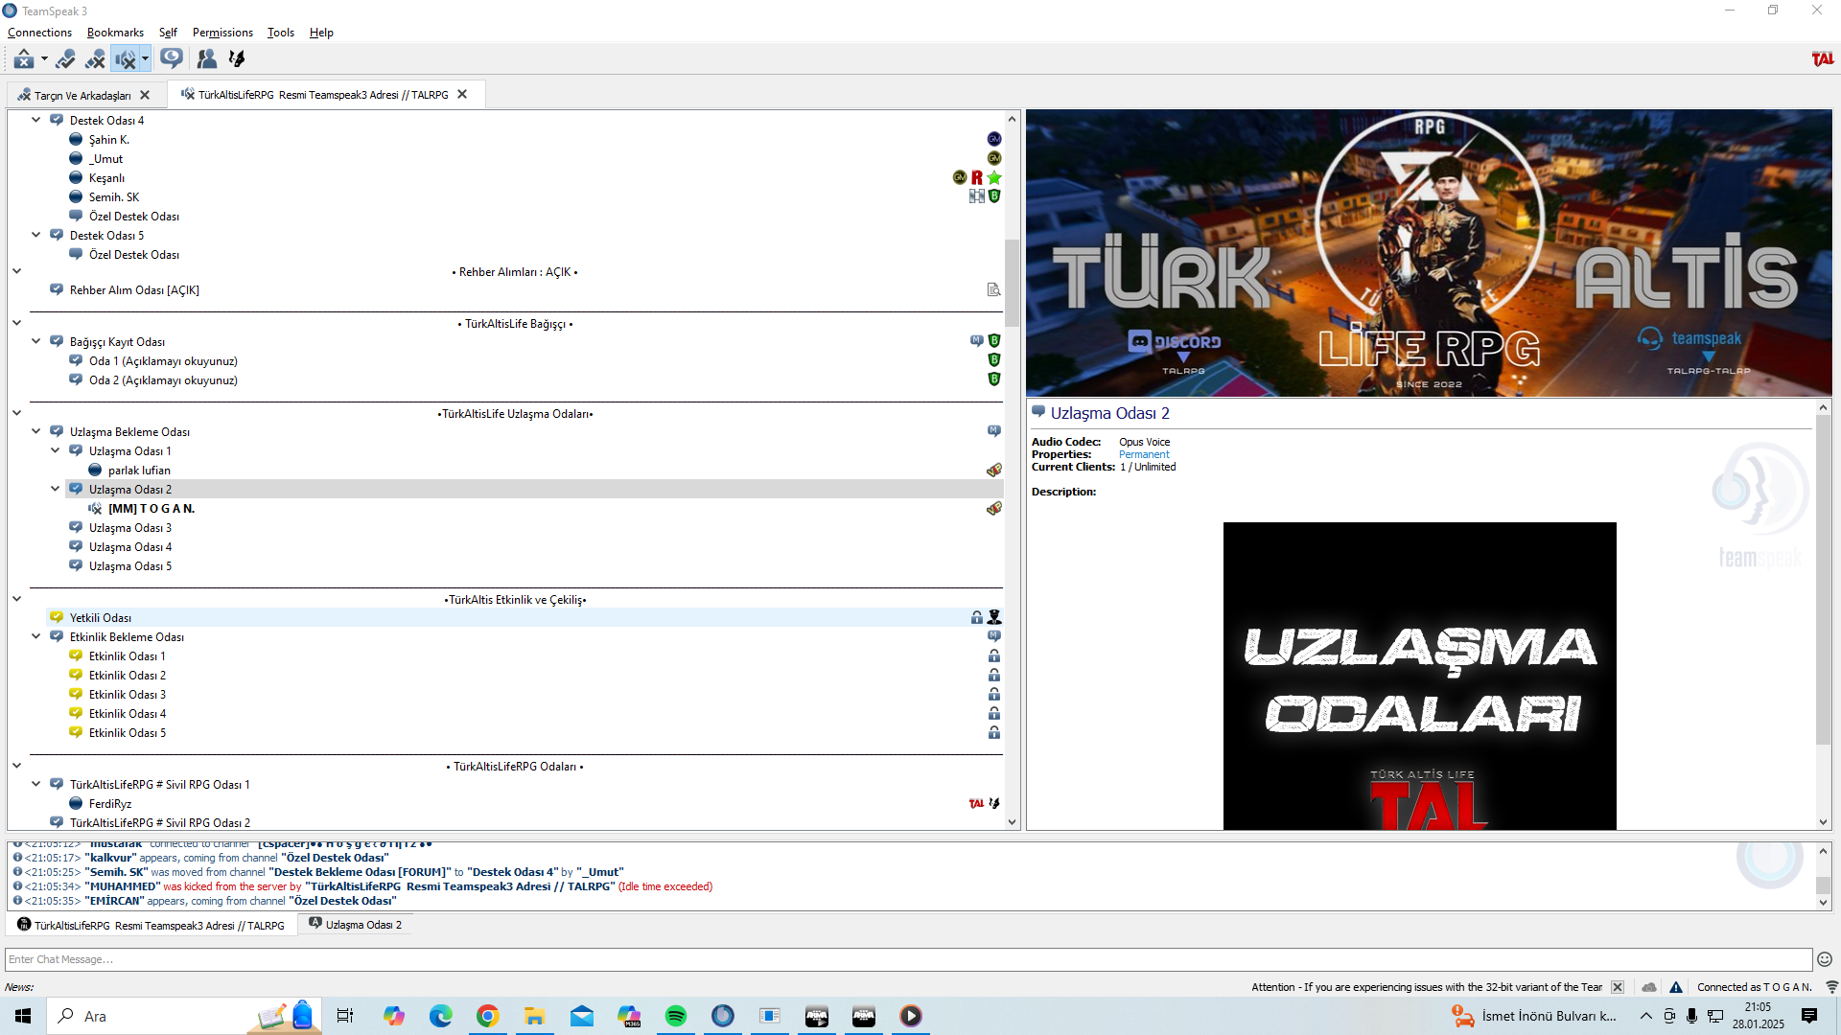Click the document icon on Rehber Alım Odası row
This screenshot has height=1035, width=1841.
(x=994, y=289)
